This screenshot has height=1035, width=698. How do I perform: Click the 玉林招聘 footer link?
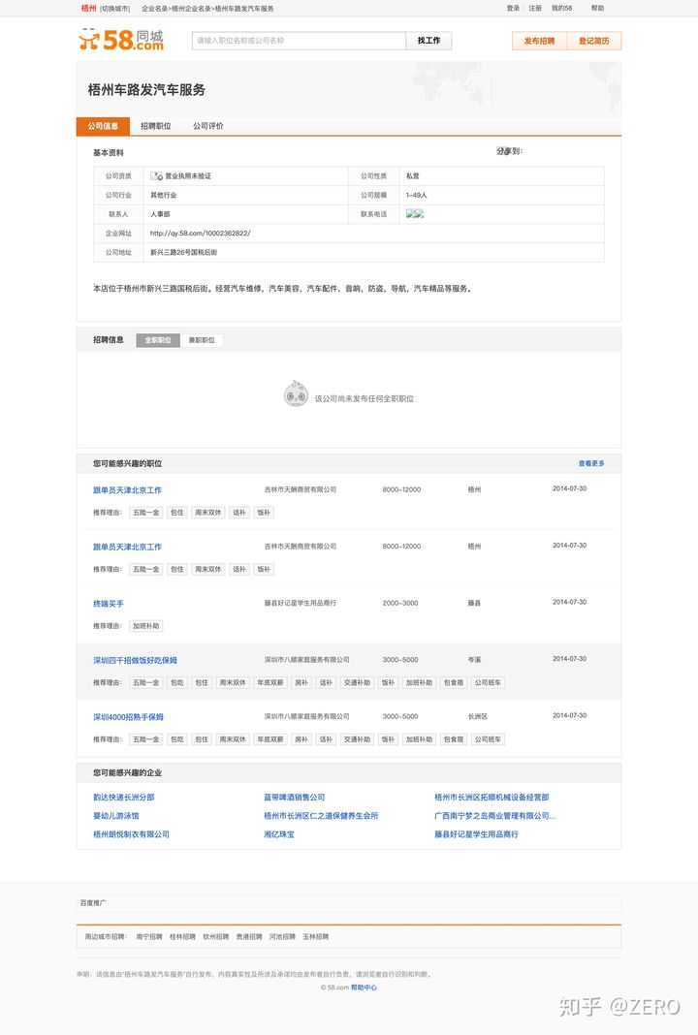click(316, 937)
